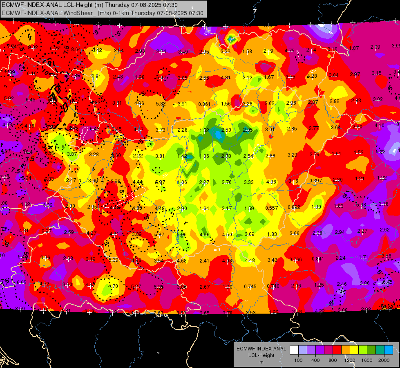Click the wind shear value 0.740
The height and width of the screenshot is (368, 400).
273,286
